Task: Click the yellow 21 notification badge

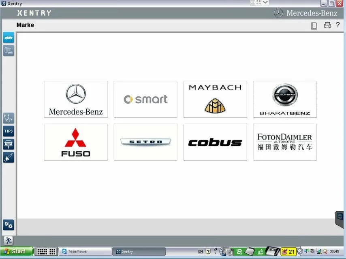Action: click(x=288, y=251)
